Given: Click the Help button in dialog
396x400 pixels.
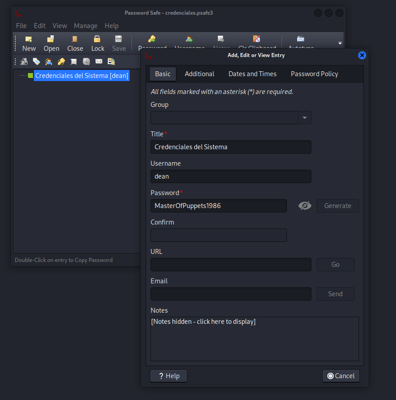Looking at the screenshot, I should pos(168,376).
